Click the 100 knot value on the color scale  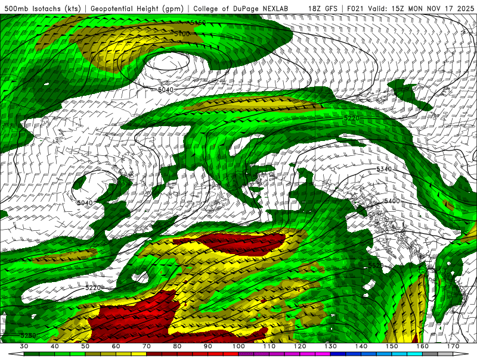click(239, 346)
